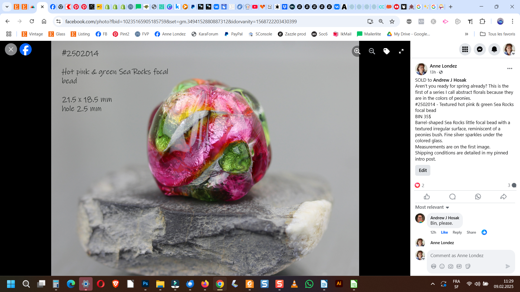Open post options three-dot menu
The image size is (520, 292).
[509, 68]
